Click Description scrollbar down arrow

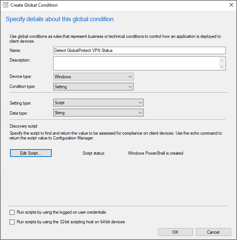(x=222, y=66)
